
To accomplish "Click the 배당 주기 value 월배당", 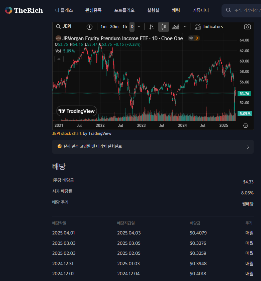I will pyautogui.click(x=248, y=204).
